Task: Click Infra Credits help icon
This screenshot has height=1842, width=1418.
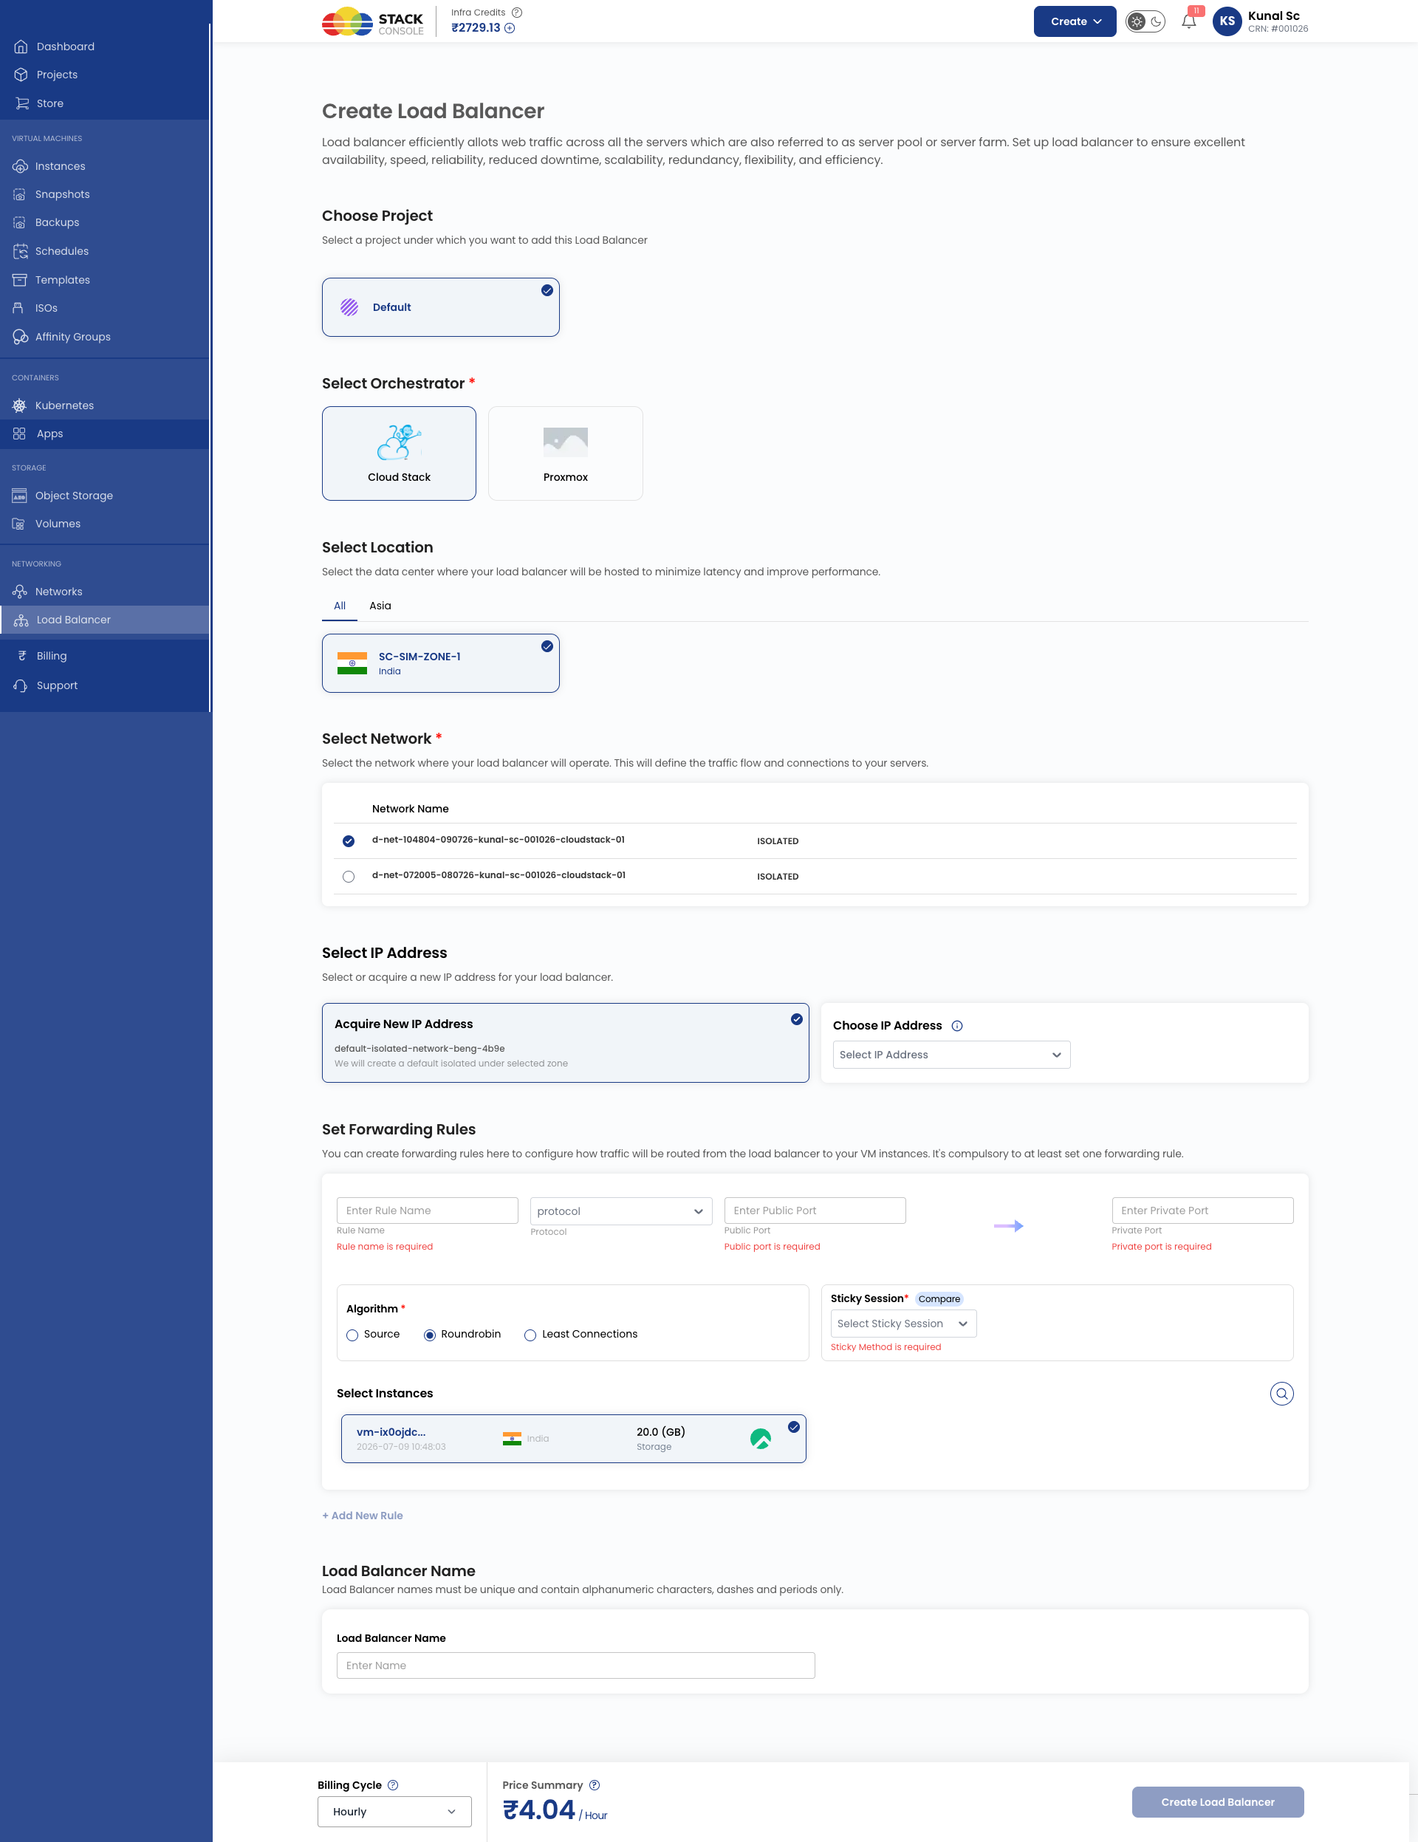Action: click(x=517, y=13)
